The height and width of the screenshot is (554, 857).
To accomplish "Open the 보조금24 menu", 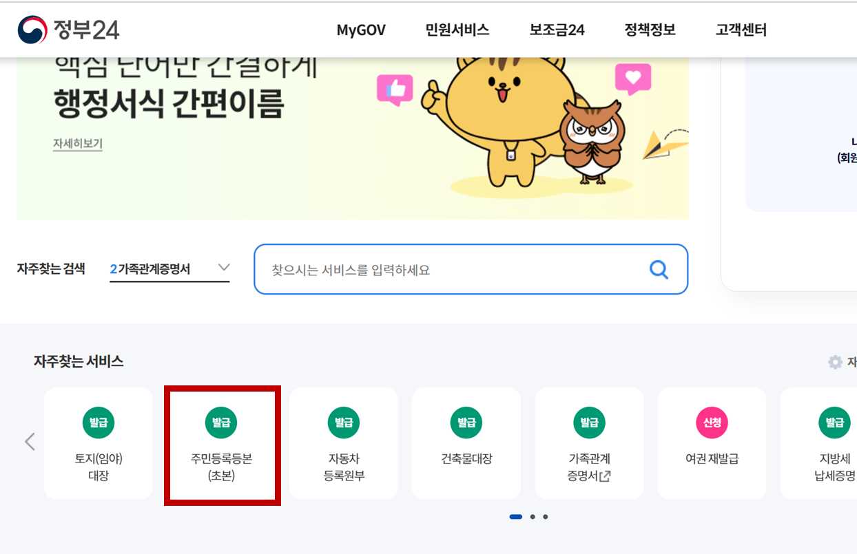I will click(556, 30).
